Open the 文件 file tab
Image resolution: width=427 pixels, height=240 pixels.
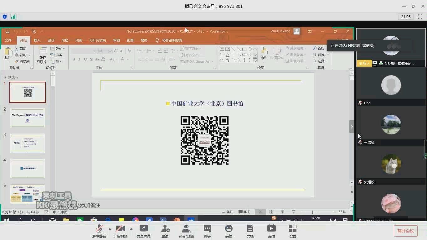(x=8, y=40)
